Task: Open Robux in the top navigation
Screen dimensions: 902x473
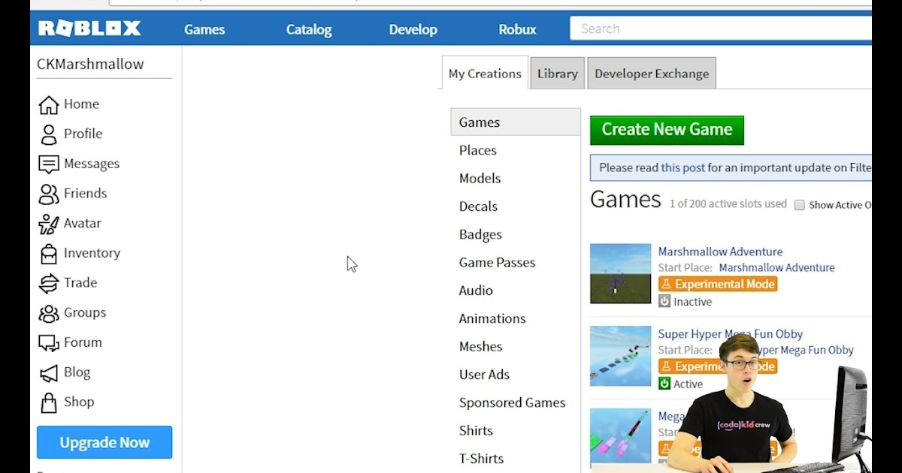Action: [517, 29]
